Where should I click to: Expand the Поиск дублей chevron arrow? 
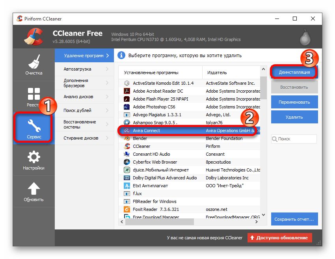point(107,110)
